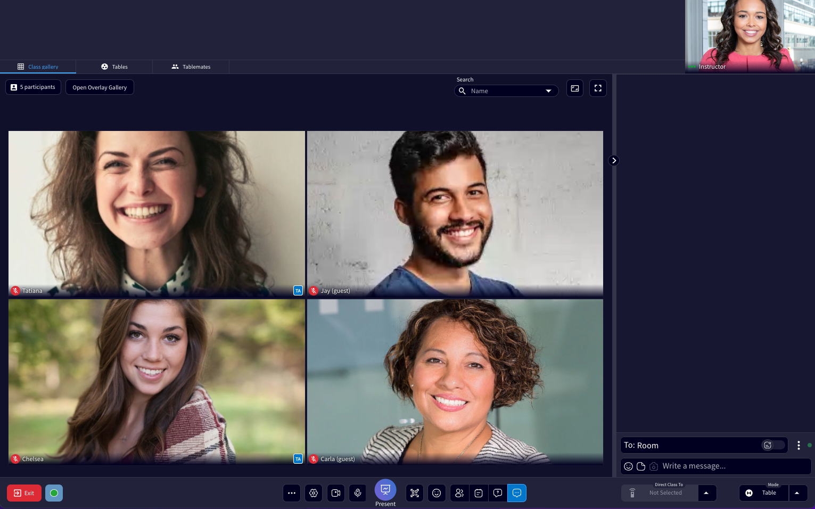
Task: Click the muted microphone badge on Tatiana's tile
Action: click(x=15, y=291)
